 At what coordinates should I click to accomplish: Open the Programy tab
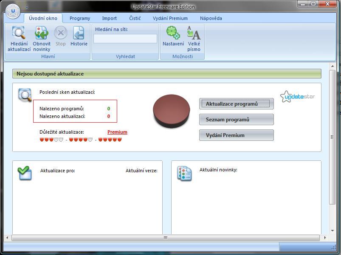tap(80, 18)
